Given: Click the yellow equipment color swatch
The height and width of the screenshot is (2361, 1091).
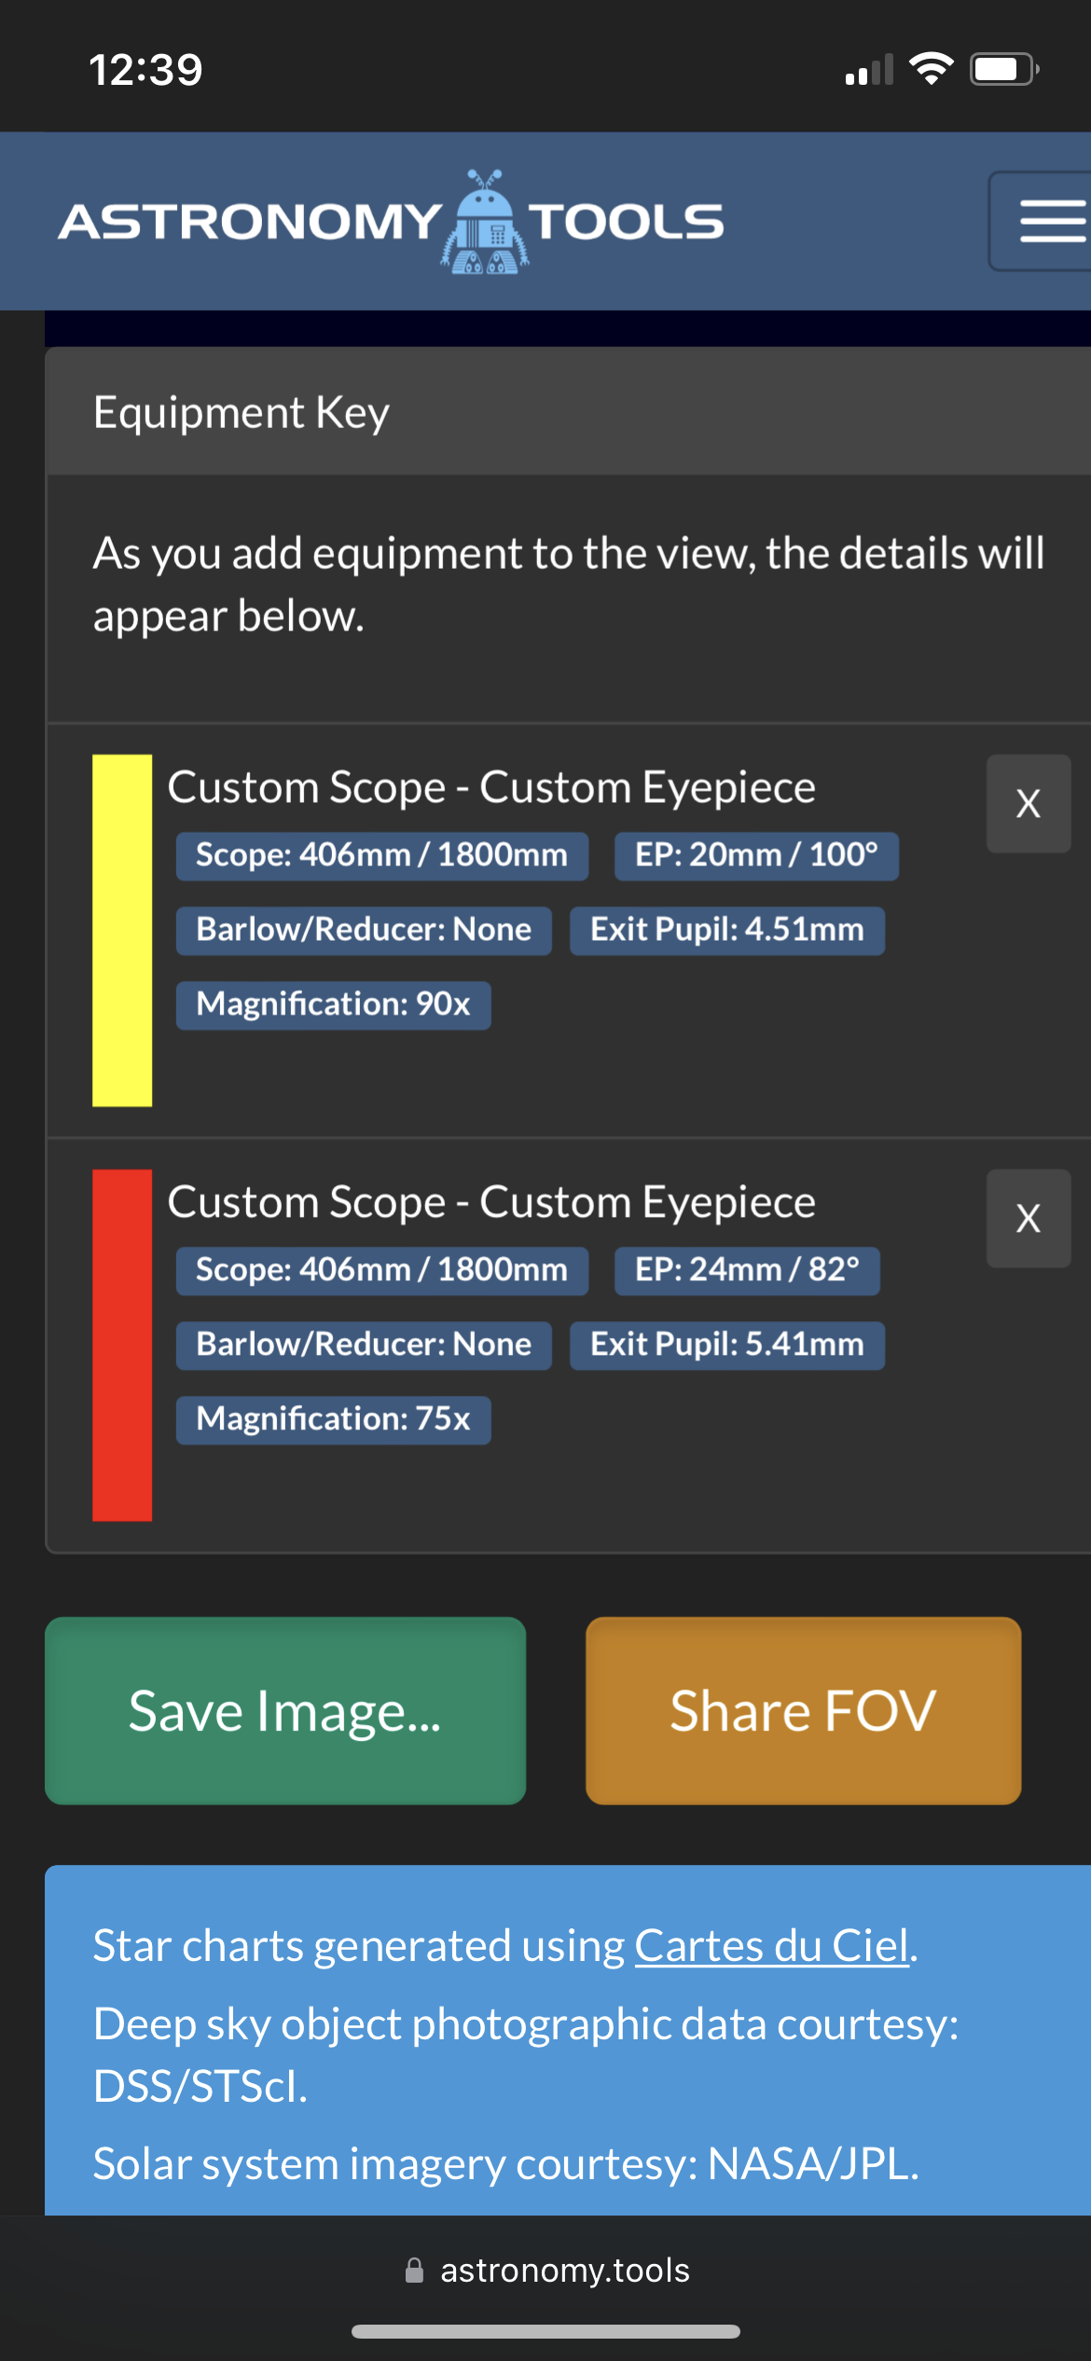Looking at the screenshot, I should (122, 930).
